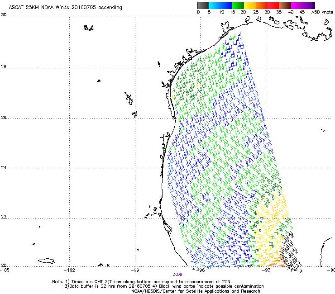This screenshot has width=335, height=294.
Task: Click the cyan 5-10 knots legend segment
Action: [214, 5]
